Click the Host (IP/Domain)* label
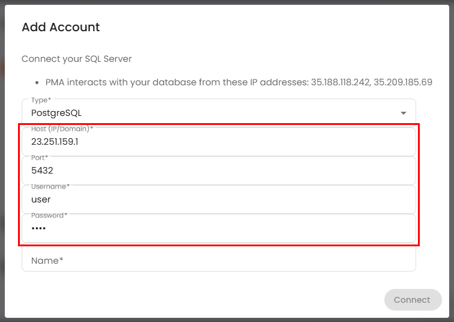 [x=62, y=129]
